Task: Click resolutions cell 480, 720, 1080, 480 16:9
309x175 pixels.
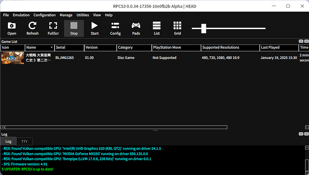Action: (220, 58)
